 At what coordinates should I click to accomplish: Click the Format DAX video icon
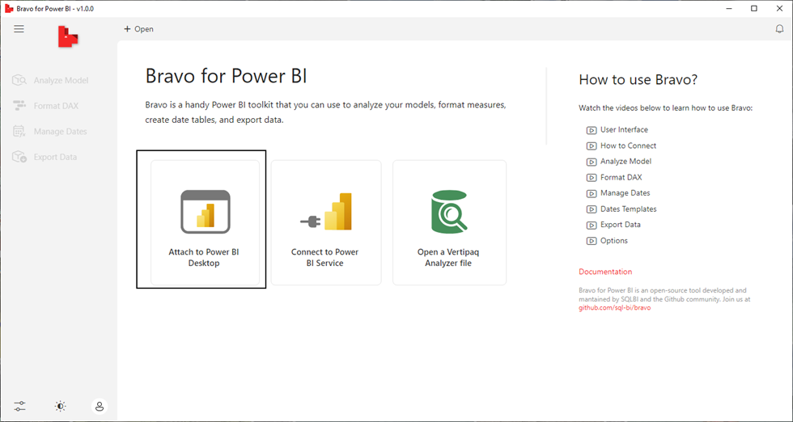pos(592,178)
